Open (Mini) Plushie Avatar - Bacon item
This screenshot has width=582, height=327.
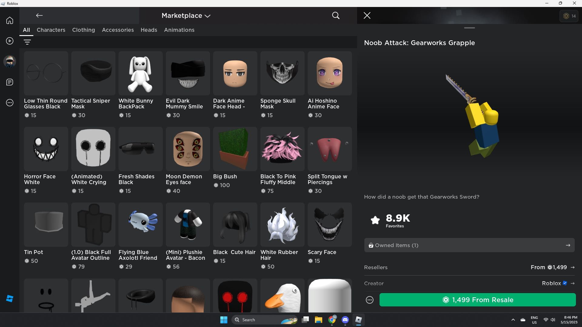pos(188,236)
